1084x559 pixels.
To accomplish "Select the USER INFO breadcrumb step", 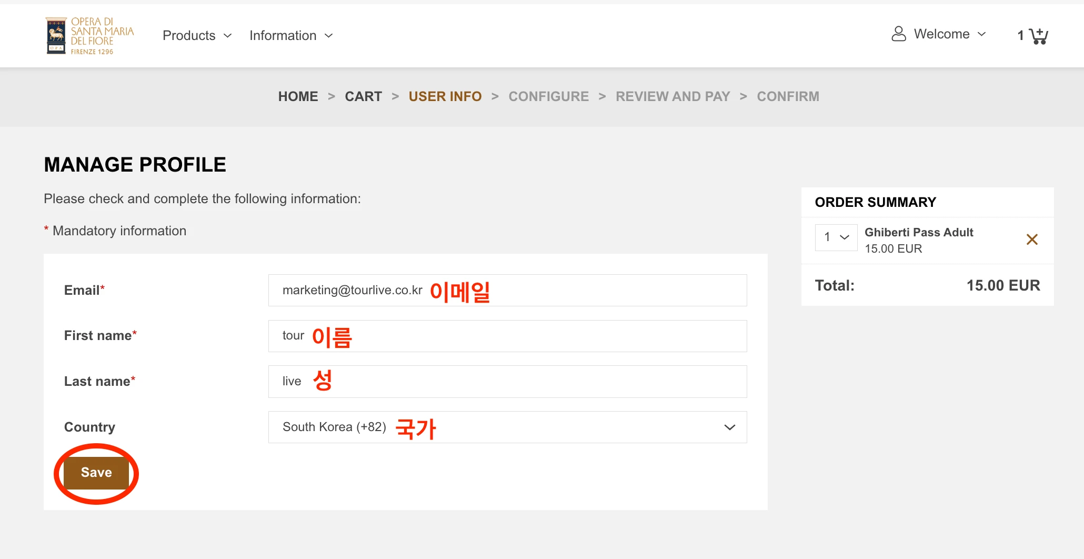I will pos(445,97).
